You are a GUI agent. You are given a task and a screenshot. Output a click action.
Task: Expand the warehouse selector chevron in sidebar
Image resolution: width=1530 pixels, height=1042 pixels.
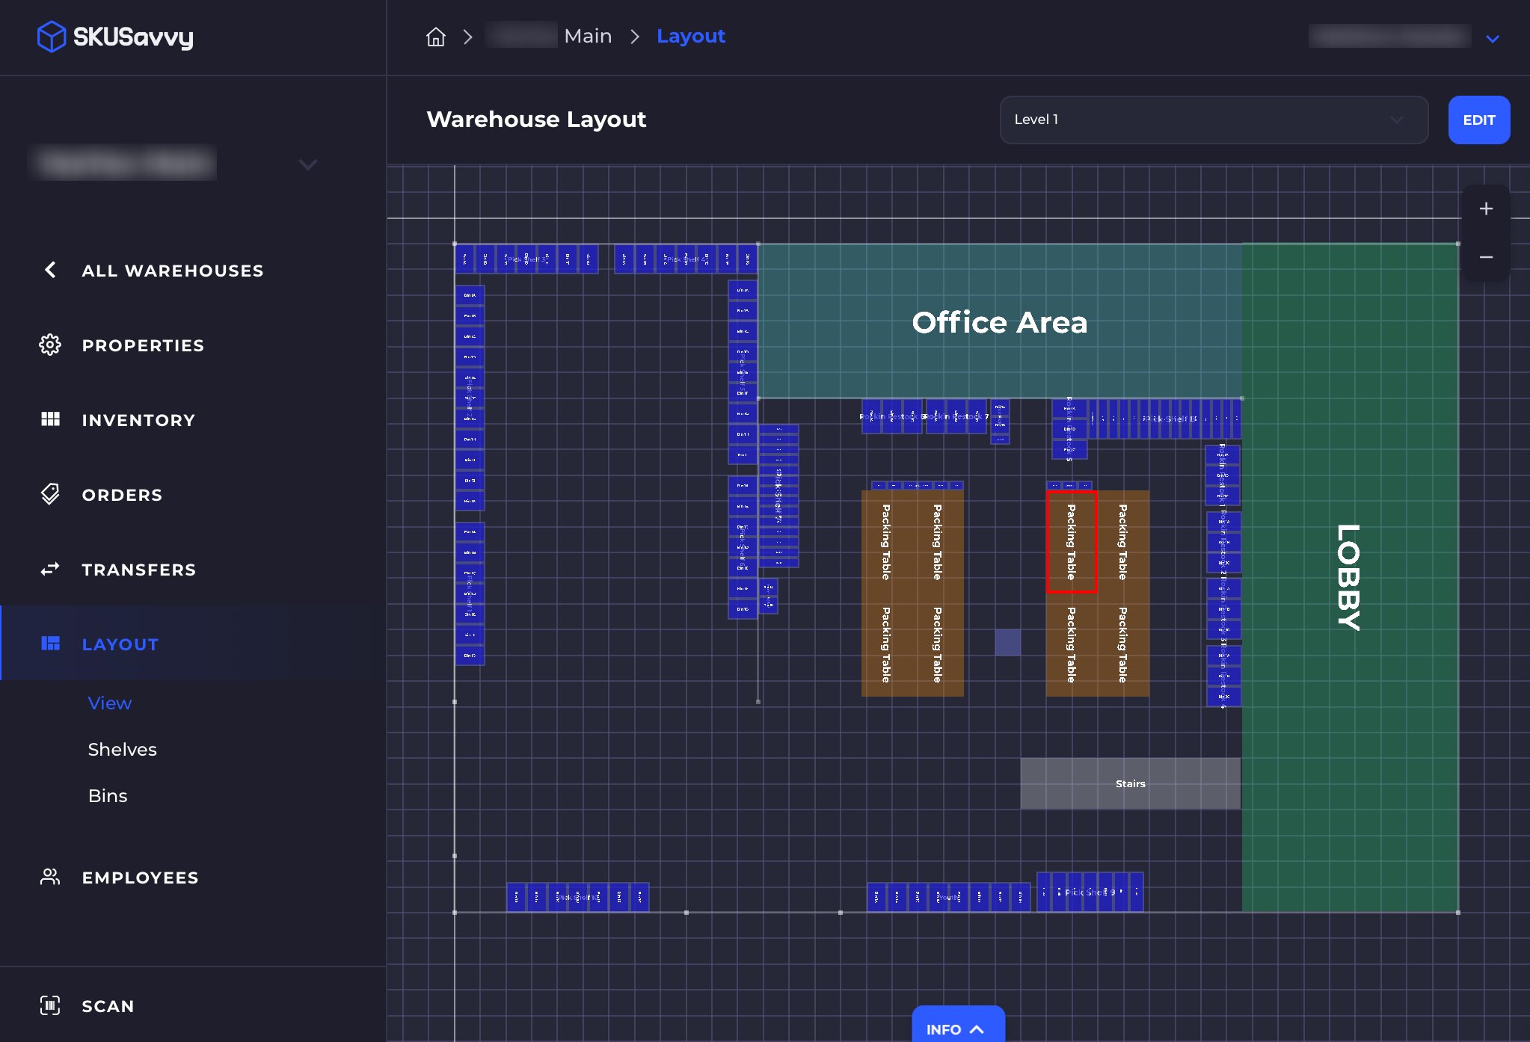pos(308,164)
